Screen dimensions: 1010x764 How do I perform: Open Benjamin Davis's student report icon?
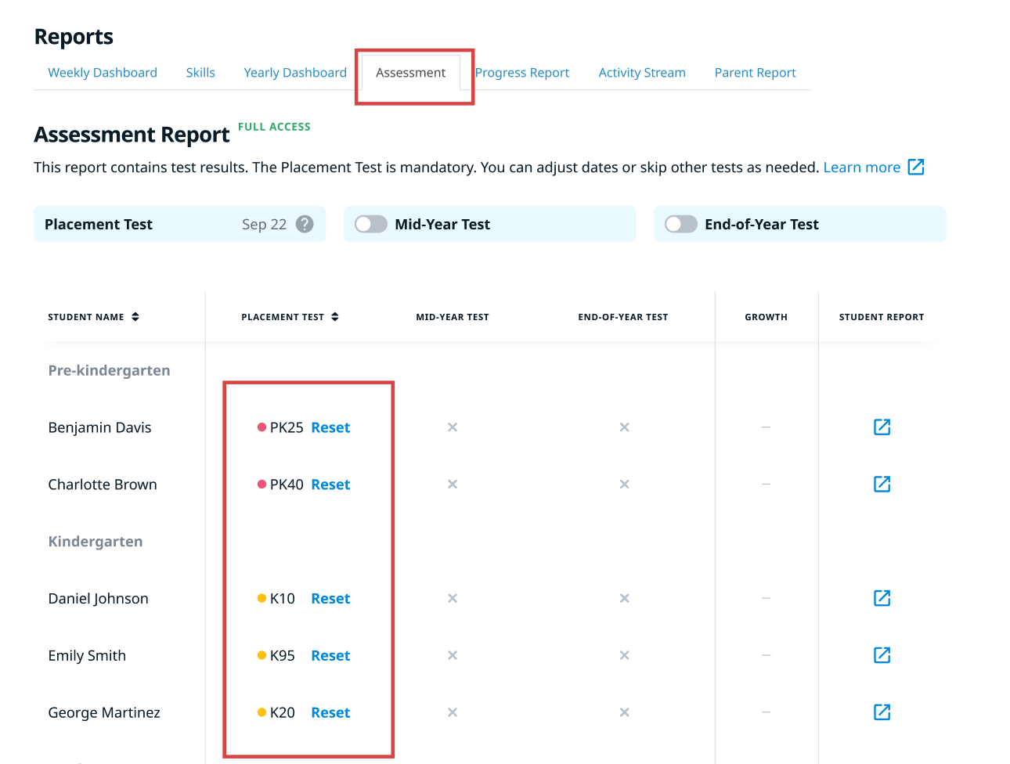pyautogui.click(x=882, y=427)
